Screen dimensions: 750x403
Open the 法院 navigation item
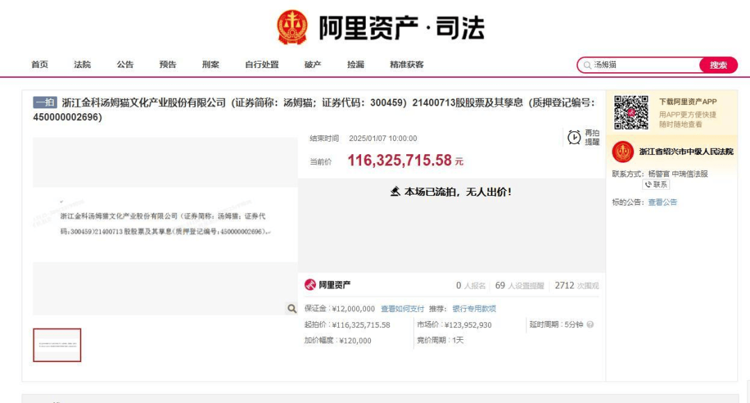[82, 65]
